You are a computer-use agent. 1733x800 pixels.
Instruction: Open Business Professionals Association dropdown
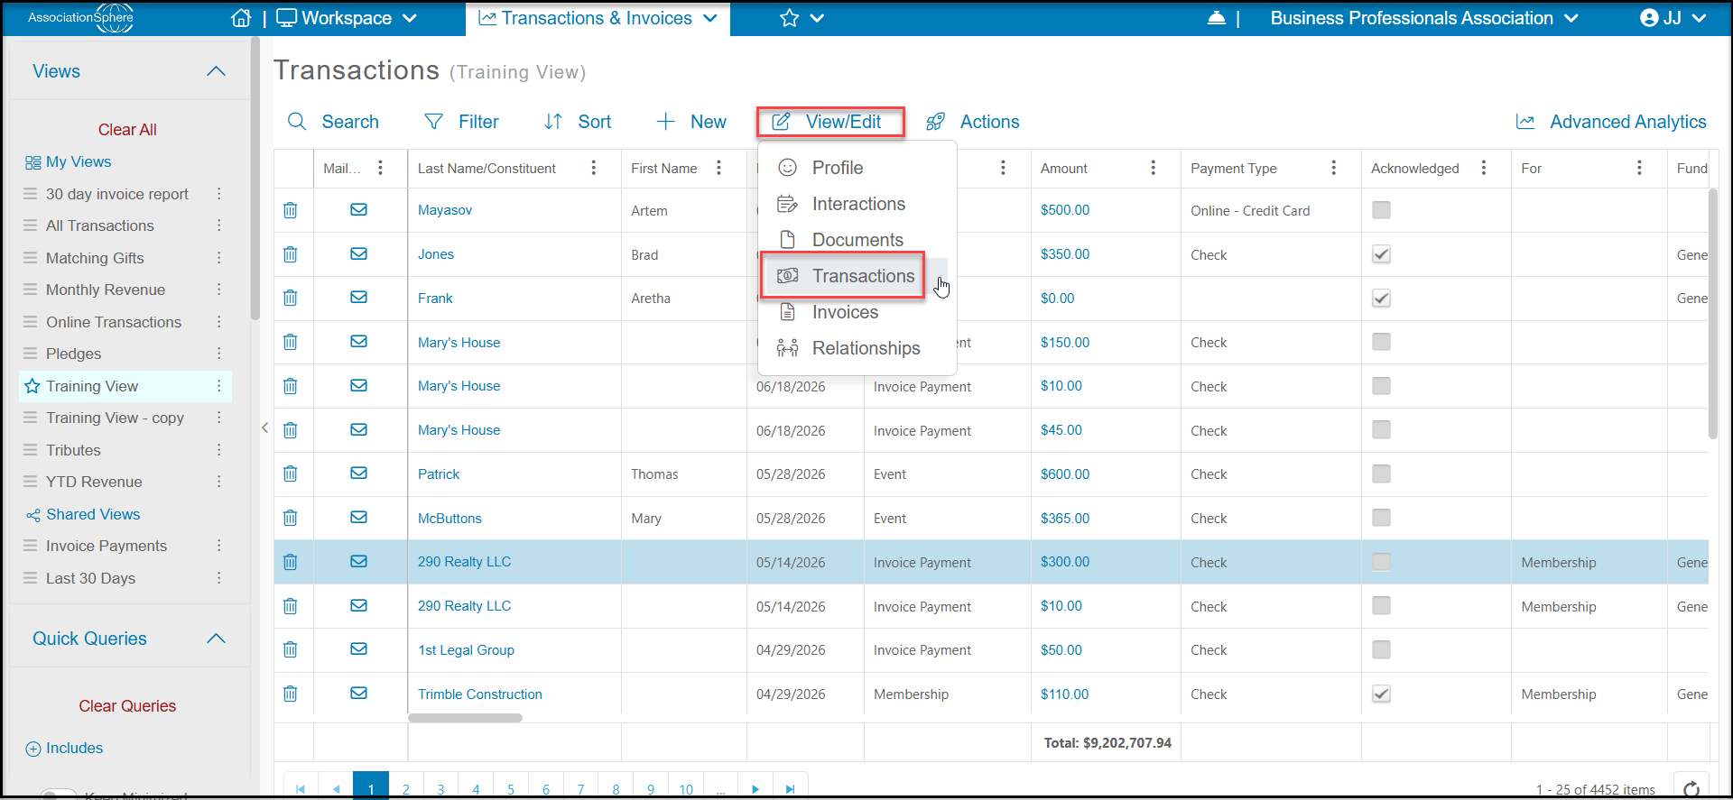click(1423, 18)
